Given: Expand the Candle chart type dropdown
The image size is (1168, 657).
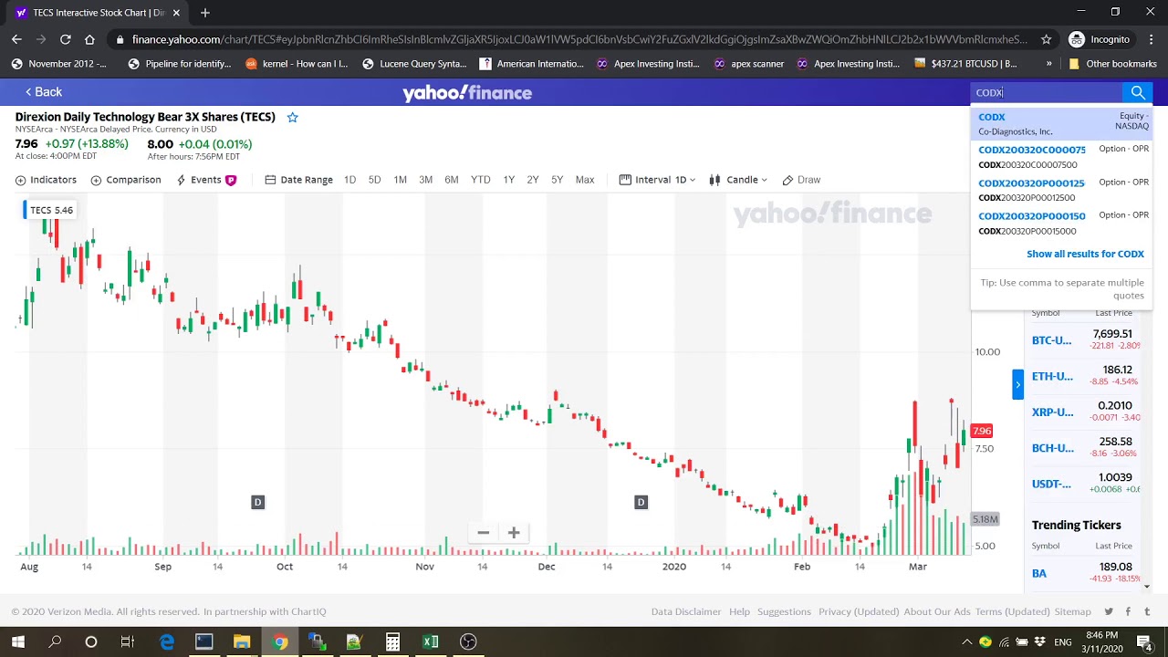Looking at the screenshot, I should (738, 180).
